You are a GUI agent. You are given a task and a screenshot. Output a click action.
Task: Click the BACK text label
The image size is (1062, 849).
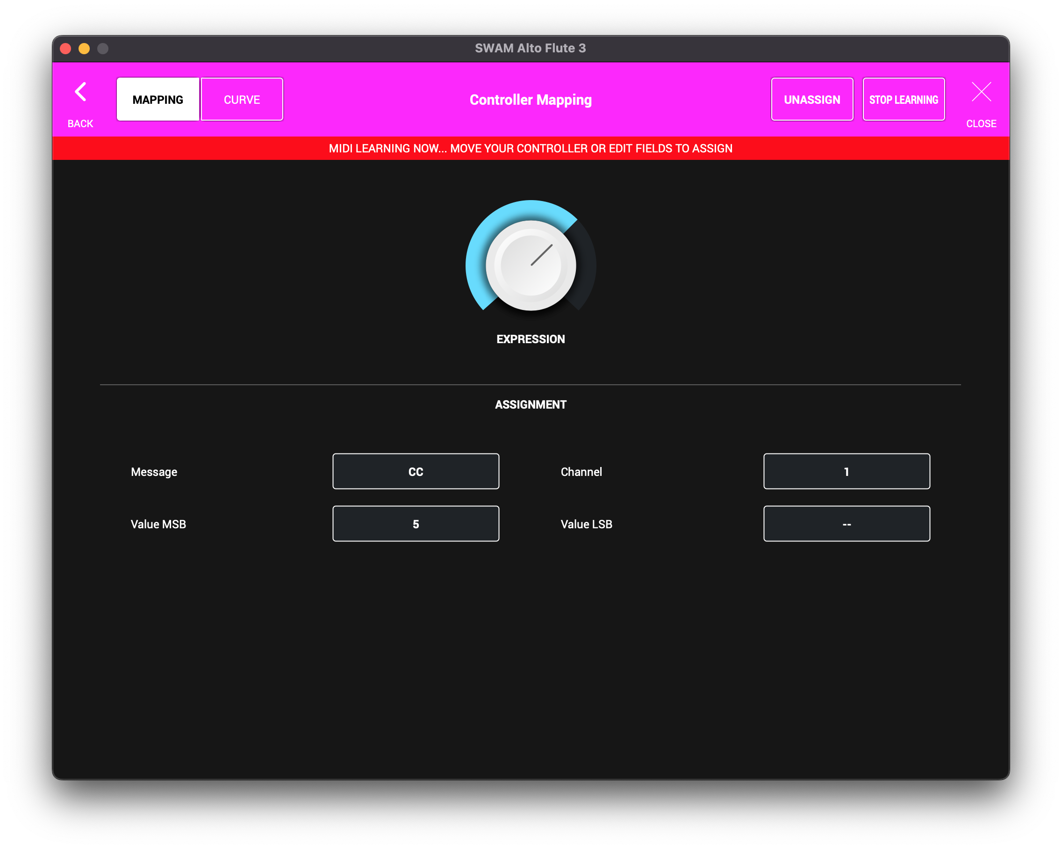tap(80, 124)
